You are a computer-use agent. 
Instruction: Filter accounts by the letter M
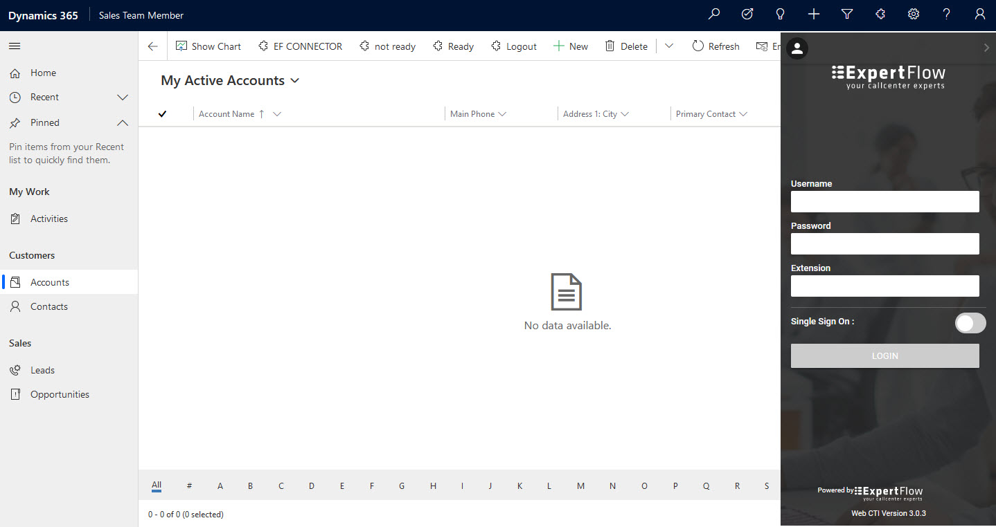point(580,486)
